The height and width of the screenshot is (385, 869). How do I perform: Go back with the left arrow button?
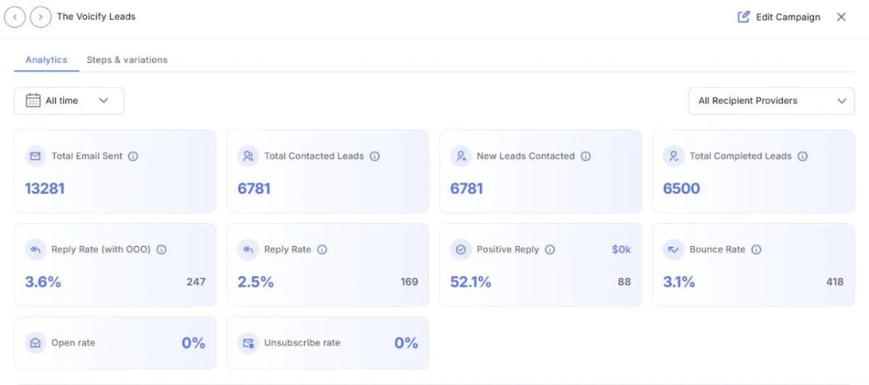(x=15, y=17)
